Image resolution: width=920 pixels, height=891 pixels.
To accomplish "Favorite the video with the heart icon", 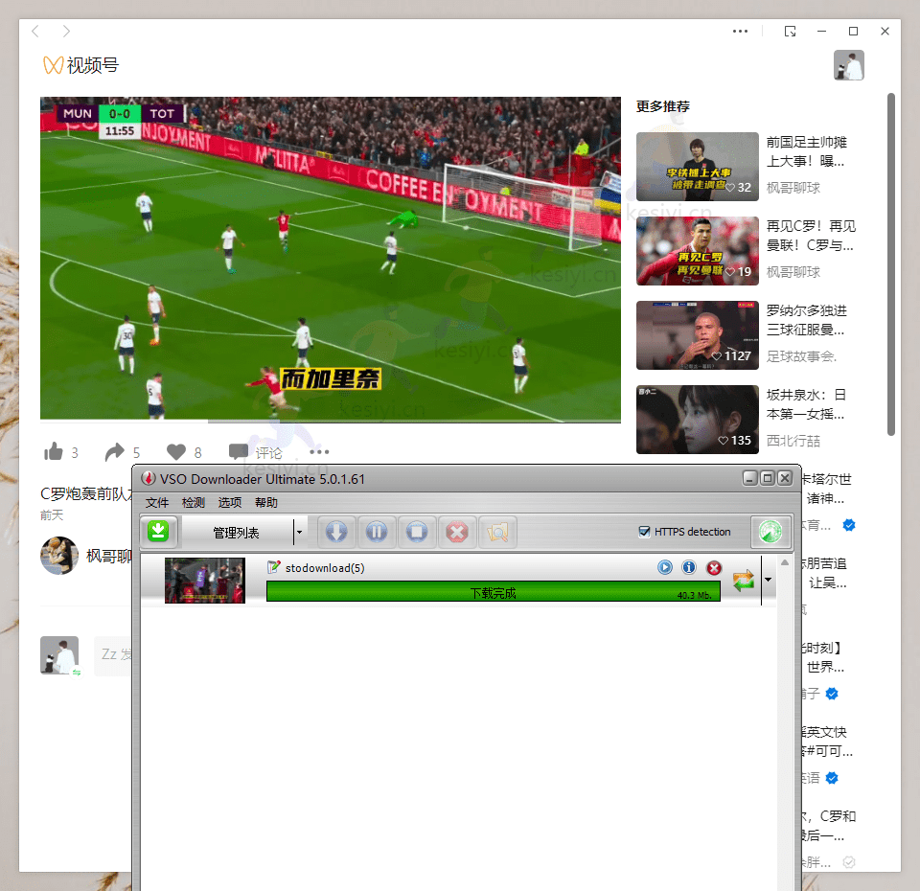I will [x=176, y=451].
